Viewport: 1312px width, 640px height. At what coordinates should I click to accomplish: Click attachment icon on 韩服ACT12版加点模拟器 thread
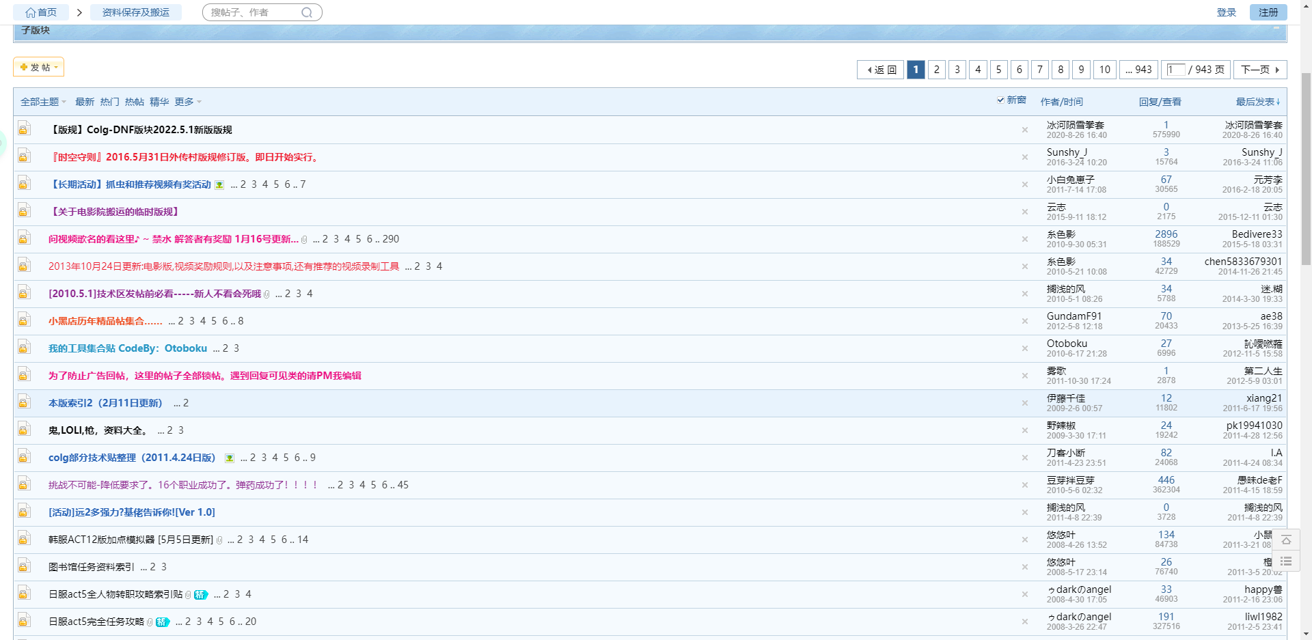[x=219, y=540]
